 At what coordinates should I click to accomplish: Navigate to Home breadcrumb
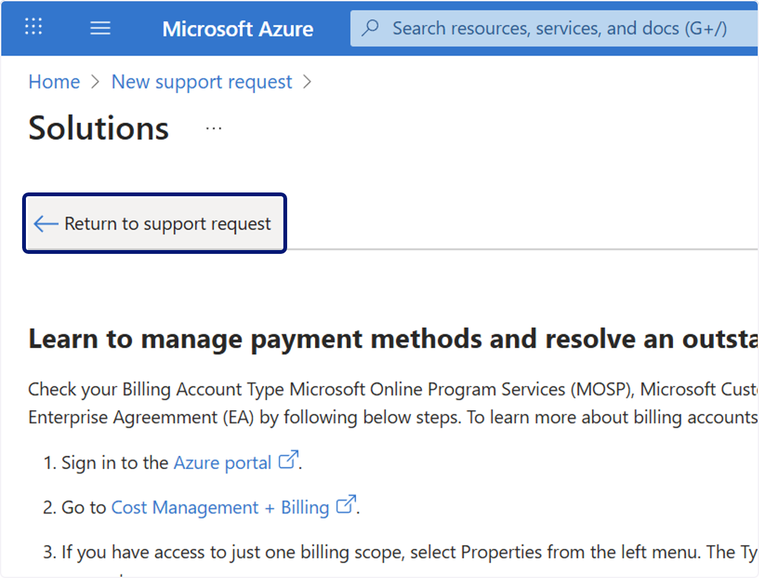(54, 82)
